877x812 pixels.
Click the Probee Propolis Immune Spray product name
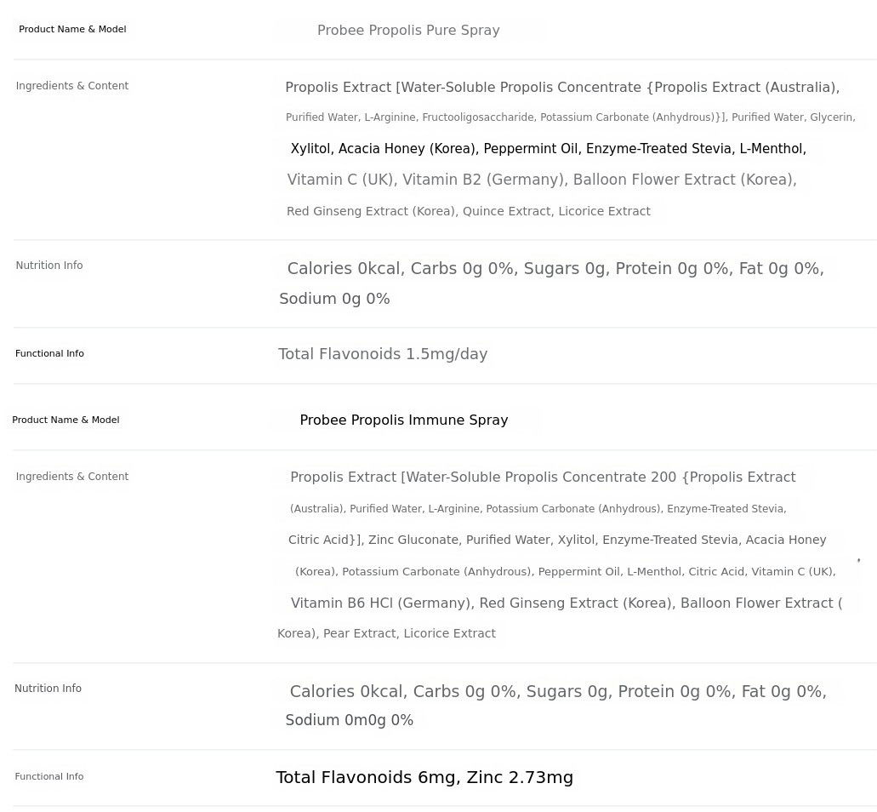[403, 420]
